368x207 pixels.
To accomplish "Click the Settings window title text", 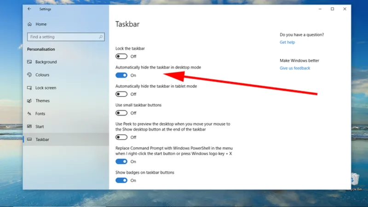I will pyautogui.click(x=45, y=9).
